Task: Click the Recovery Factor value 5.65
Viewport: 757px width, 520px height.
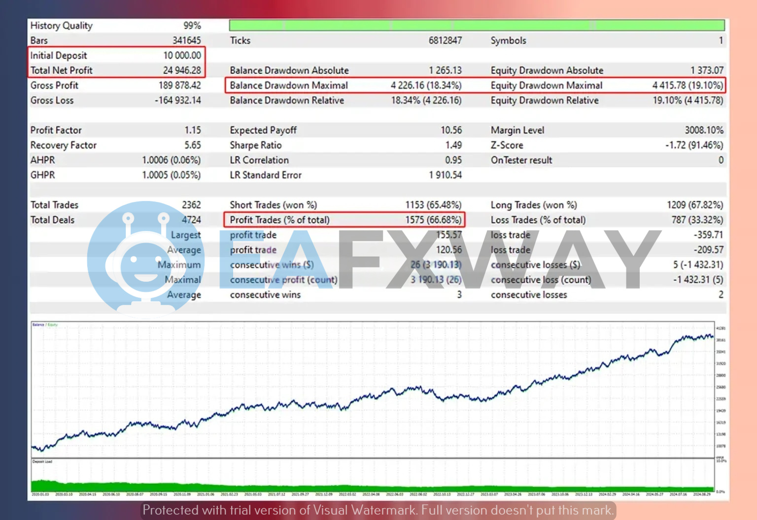Action: (193, 145)
